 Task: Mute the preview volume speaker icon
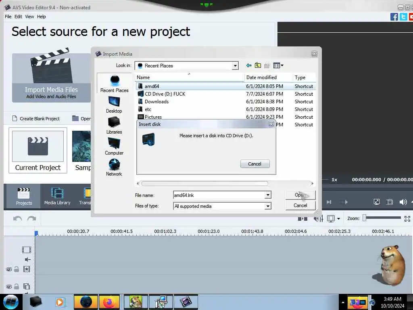click(x=403, y=202)
